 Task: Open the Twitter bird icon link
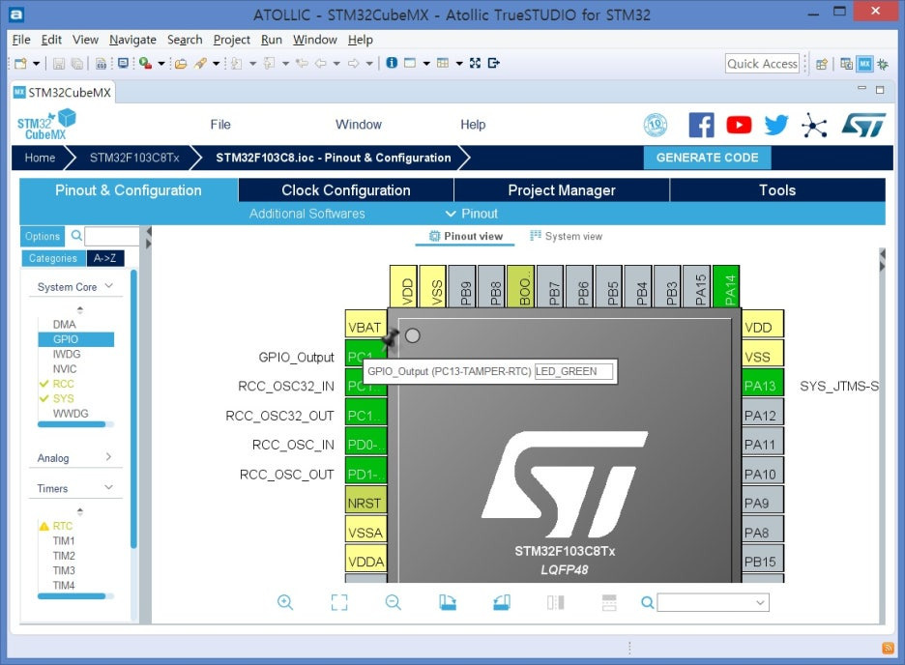(776, 125)
